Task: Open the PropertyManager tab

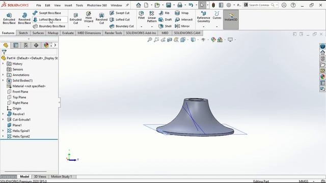Action: click(x=16, y=45)
